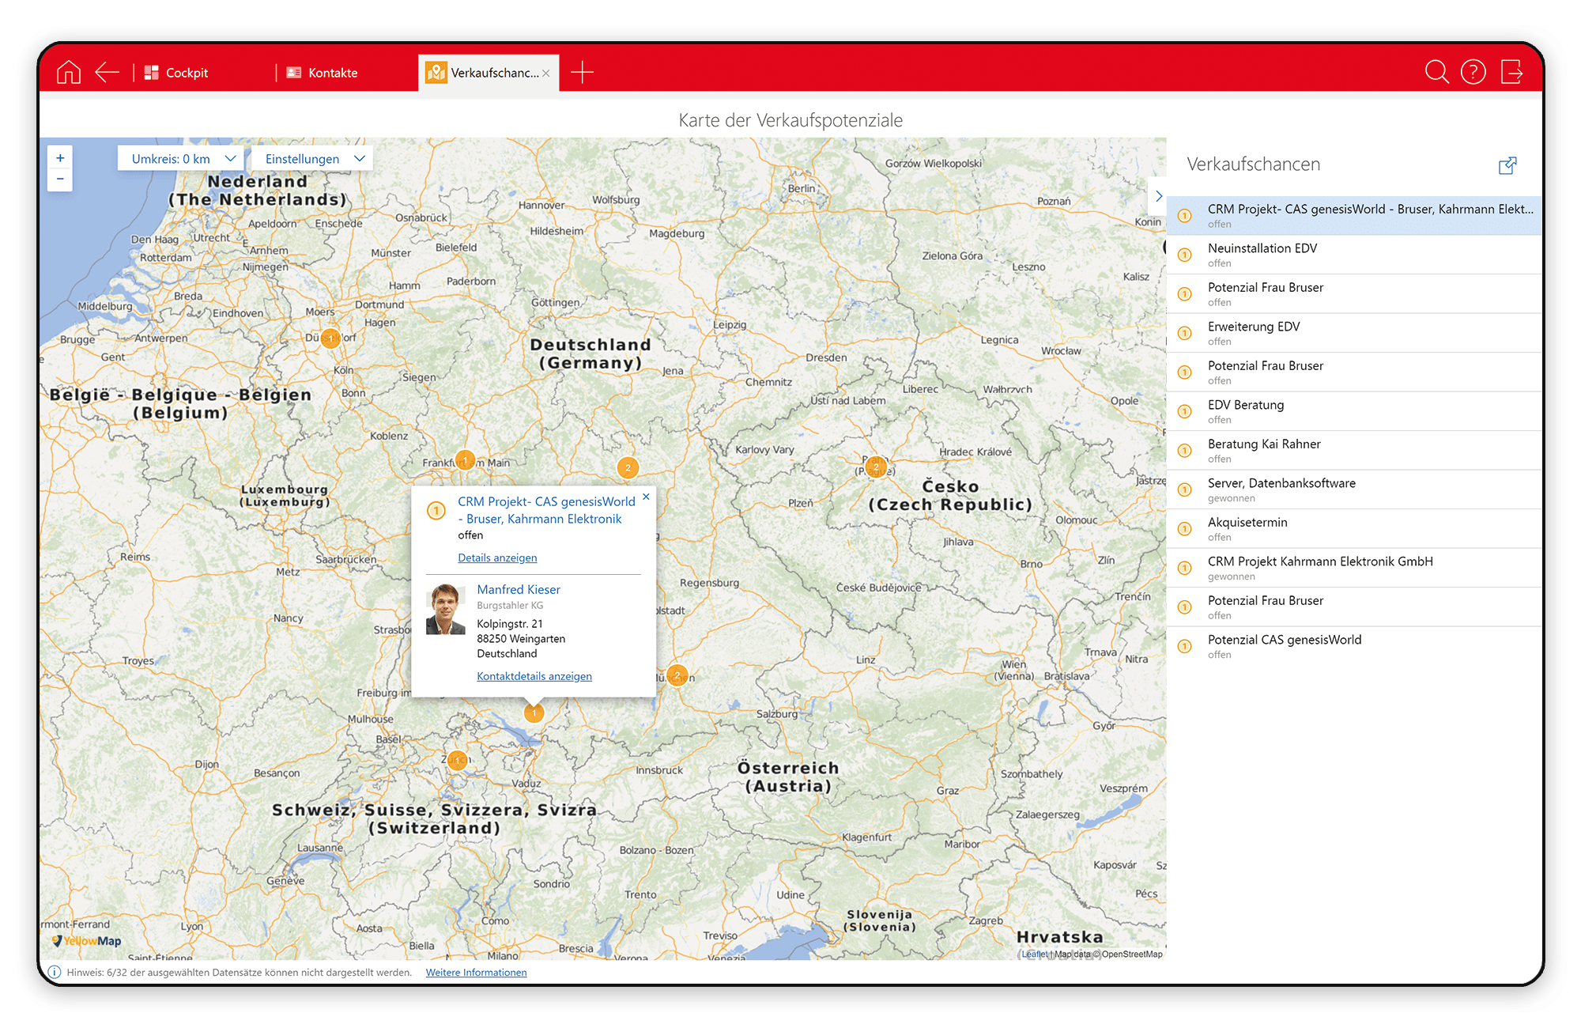This screenshot has height=1028, width=1581.
Task: Click Weitere Informationen link
Action: pyautogui.click(x=476, y=972)
